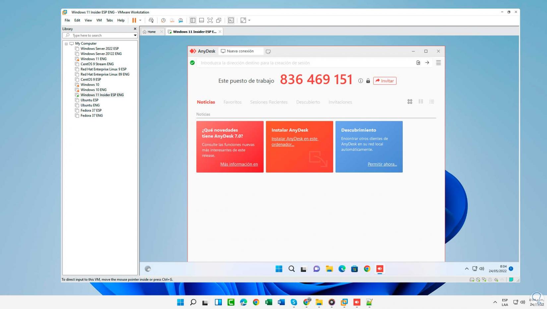Open the stretch guest dropdown arrow
This screenshot has height=309, width=547.
249,20
